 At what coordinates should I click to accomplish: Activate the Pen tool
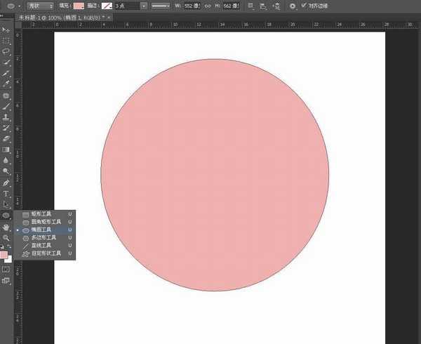coord(6,182)
